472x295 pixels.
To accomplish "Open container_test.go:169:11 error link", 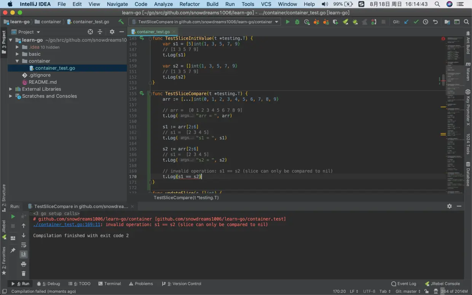I will pos(67,225).
